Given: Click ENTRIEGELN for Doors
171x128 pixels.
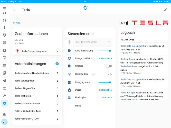Looking at the screenshot, I should pos(106,90).
